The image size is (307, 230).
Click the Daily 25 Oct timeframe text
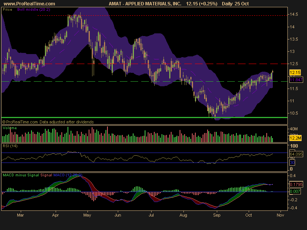235,4
